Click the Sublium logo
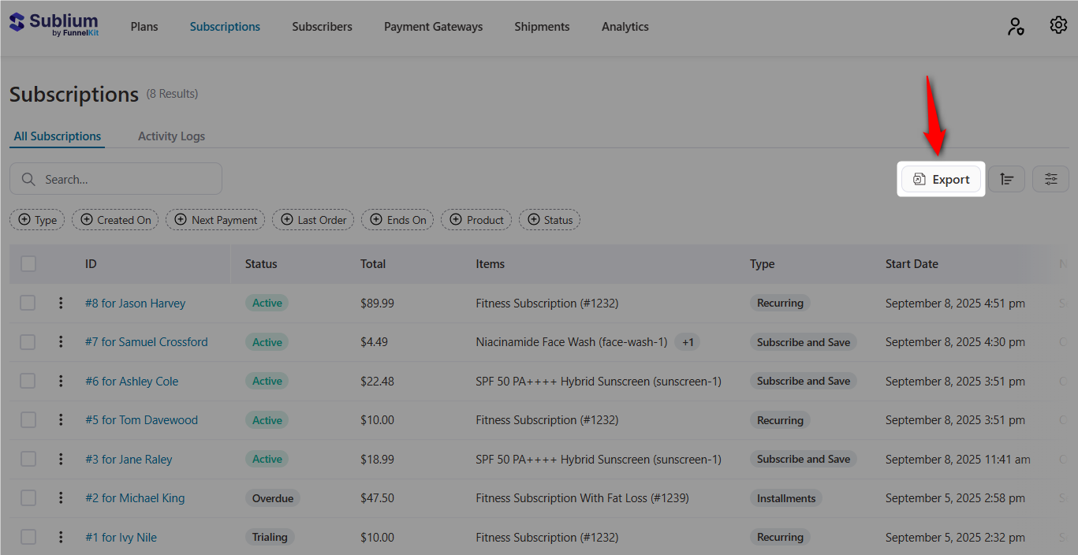 53,24
